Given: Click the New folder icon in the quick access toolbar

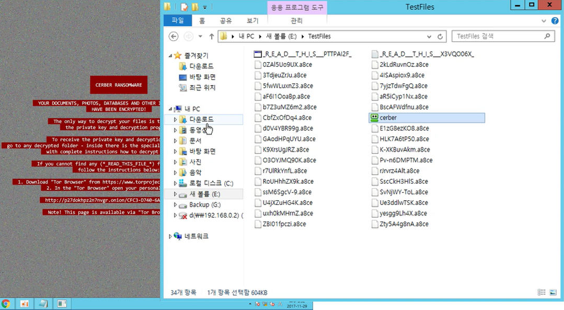Looking at the screenshot, I should pos(195,7).
